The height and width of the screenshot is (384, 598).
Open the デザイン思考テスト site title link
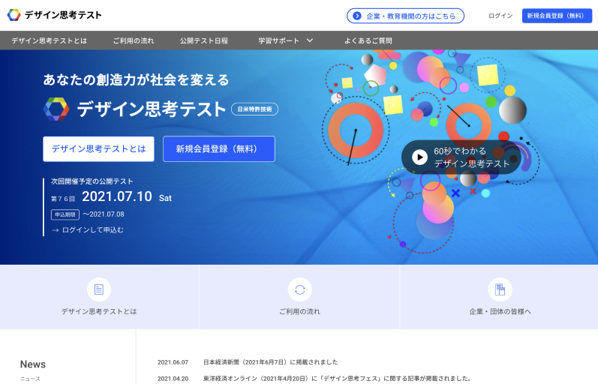pyautogui.click(x=63, y=15)
